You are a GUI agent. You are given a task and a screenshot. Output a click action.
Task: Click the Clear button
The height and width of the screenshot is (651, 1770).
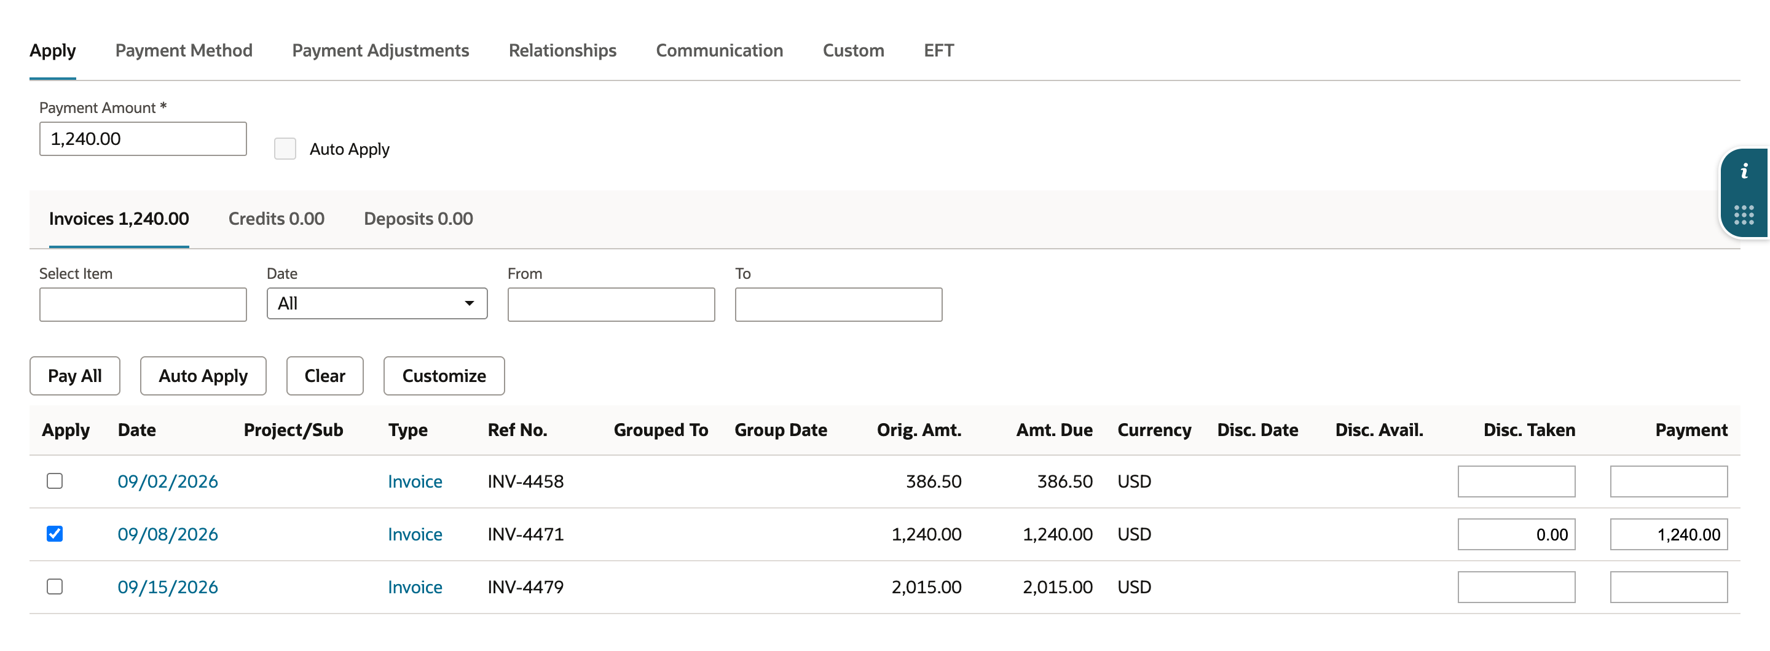325,376
